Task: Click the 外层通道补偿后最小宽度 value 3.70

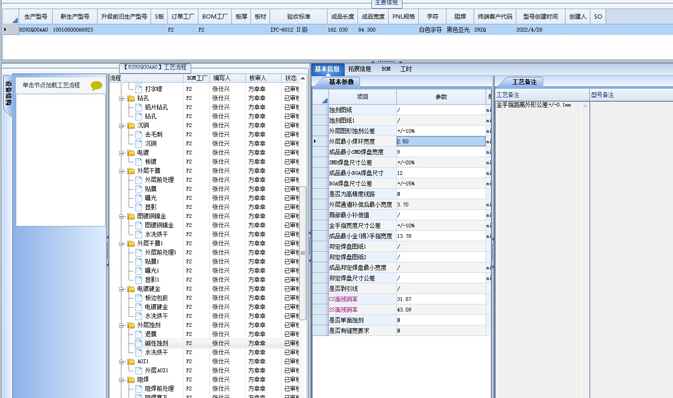Action: [x=441, y=204]
